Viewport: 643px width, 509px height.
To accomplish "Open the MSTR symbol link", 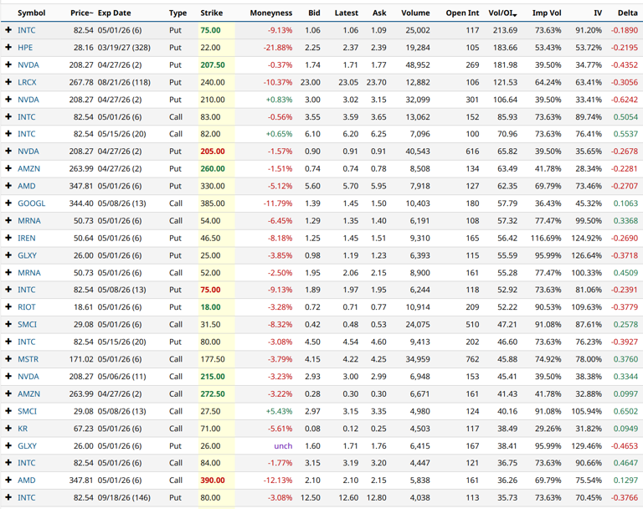I will (x=28, y=359).
